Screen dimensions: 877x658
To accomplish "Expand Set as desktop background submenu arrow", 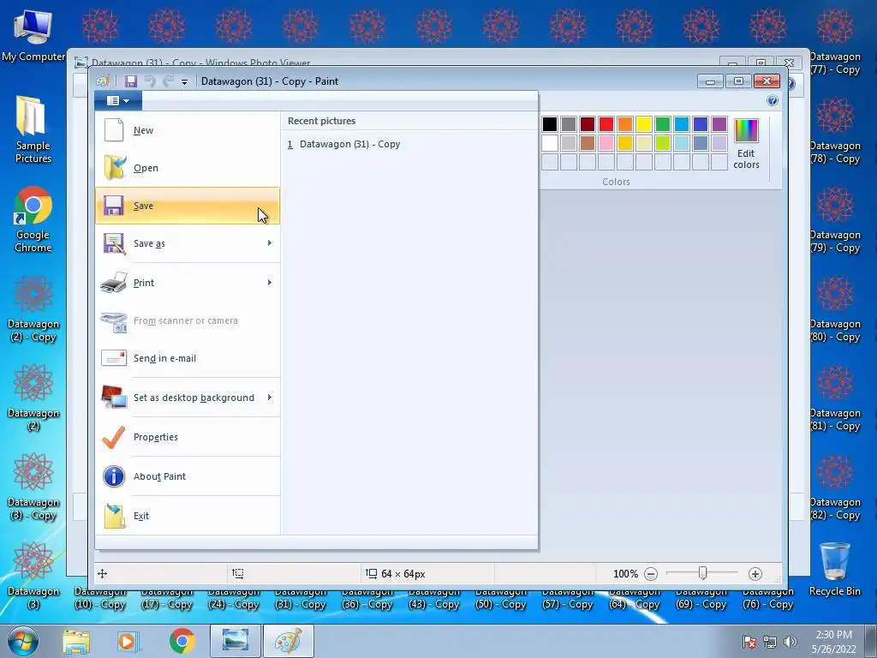I will pos(270,398).
